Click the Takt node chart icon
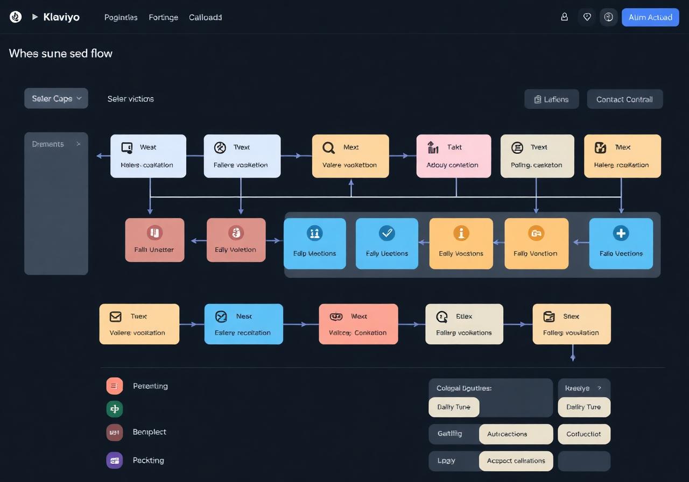This screenshot has height=482, width=689. click(x=433, y=147)
